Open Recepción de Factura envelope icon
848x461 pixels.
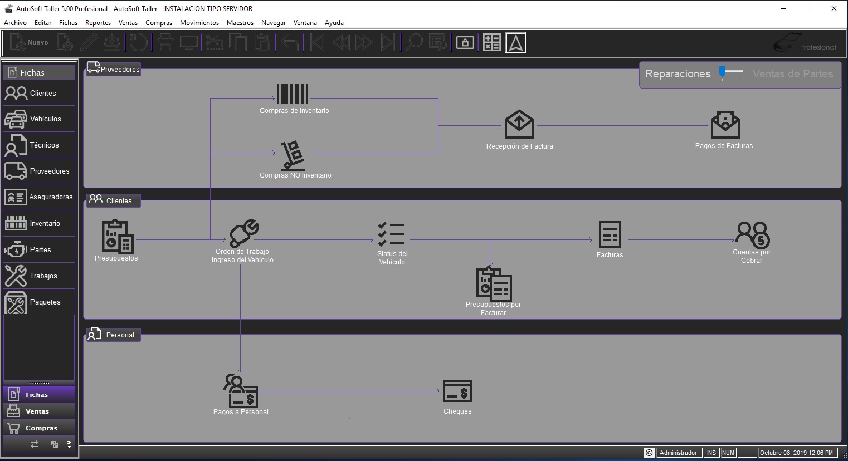point(519,124)
